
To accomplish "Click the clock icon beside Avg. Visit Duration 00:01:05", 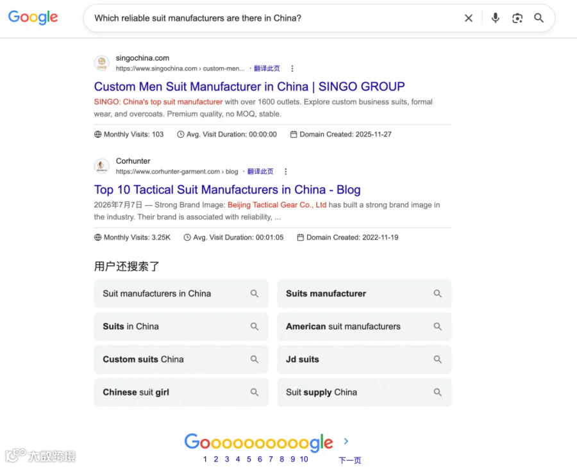I will pos(187,237).
